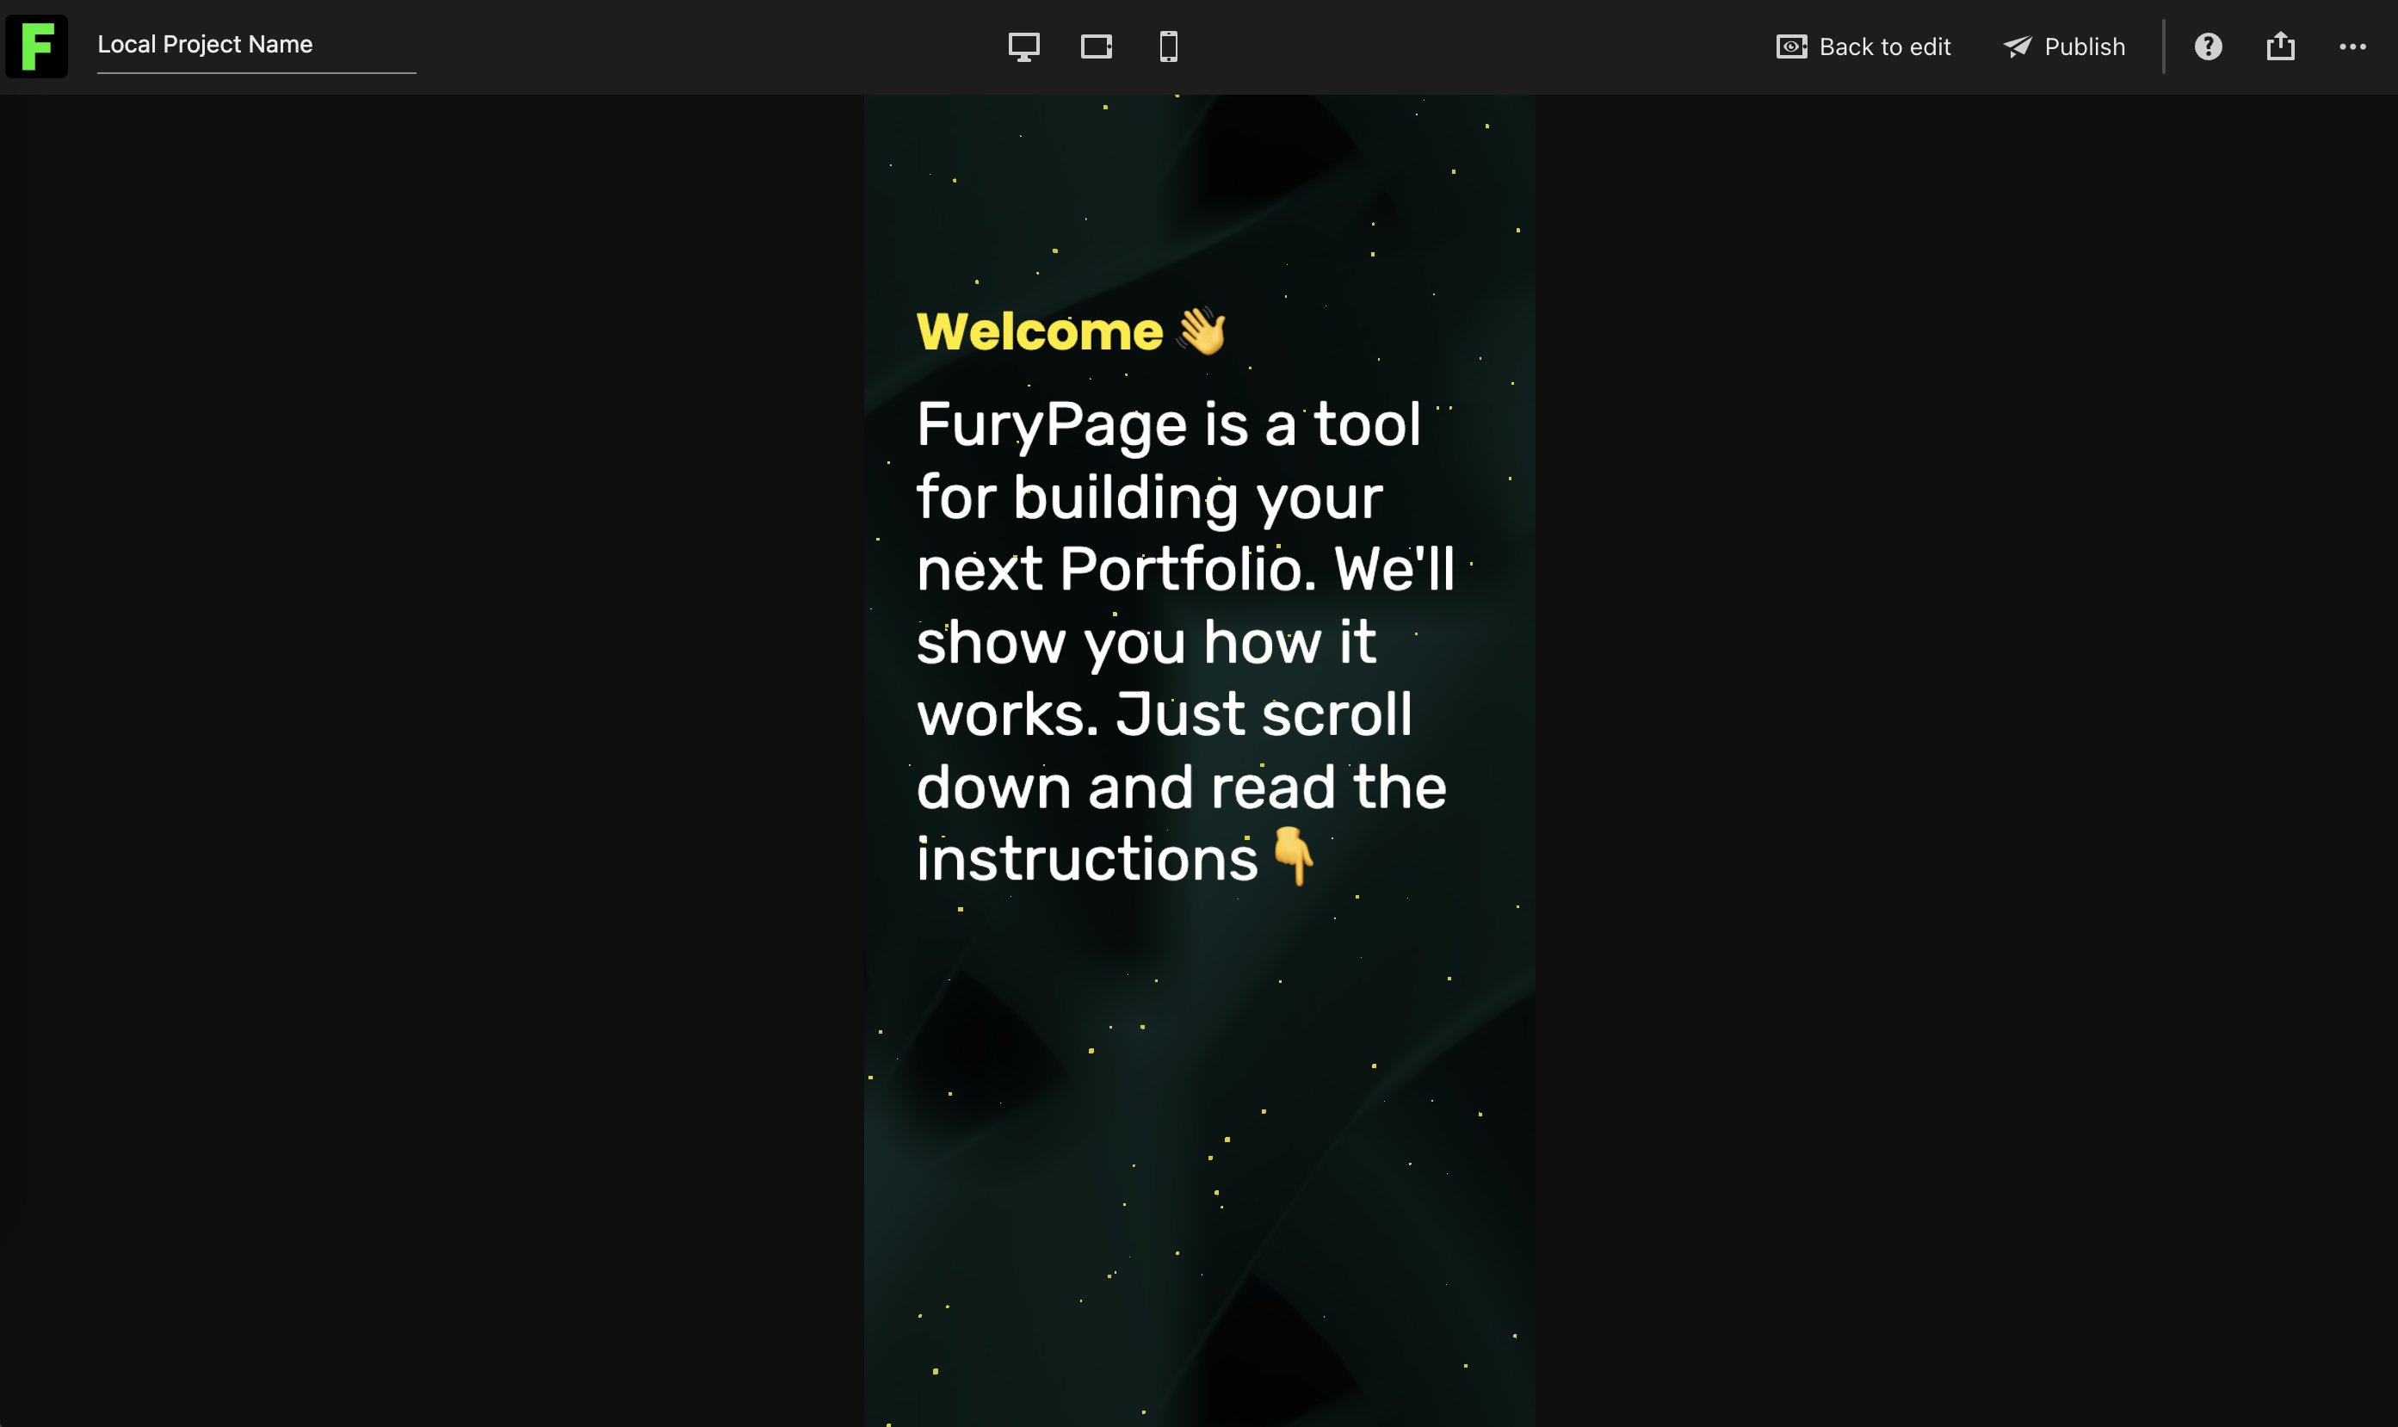Image resolution: width=2398 pixels, height=1427 pixels.
Task: Click the Local Project Name field
Action: click(256, 46)
